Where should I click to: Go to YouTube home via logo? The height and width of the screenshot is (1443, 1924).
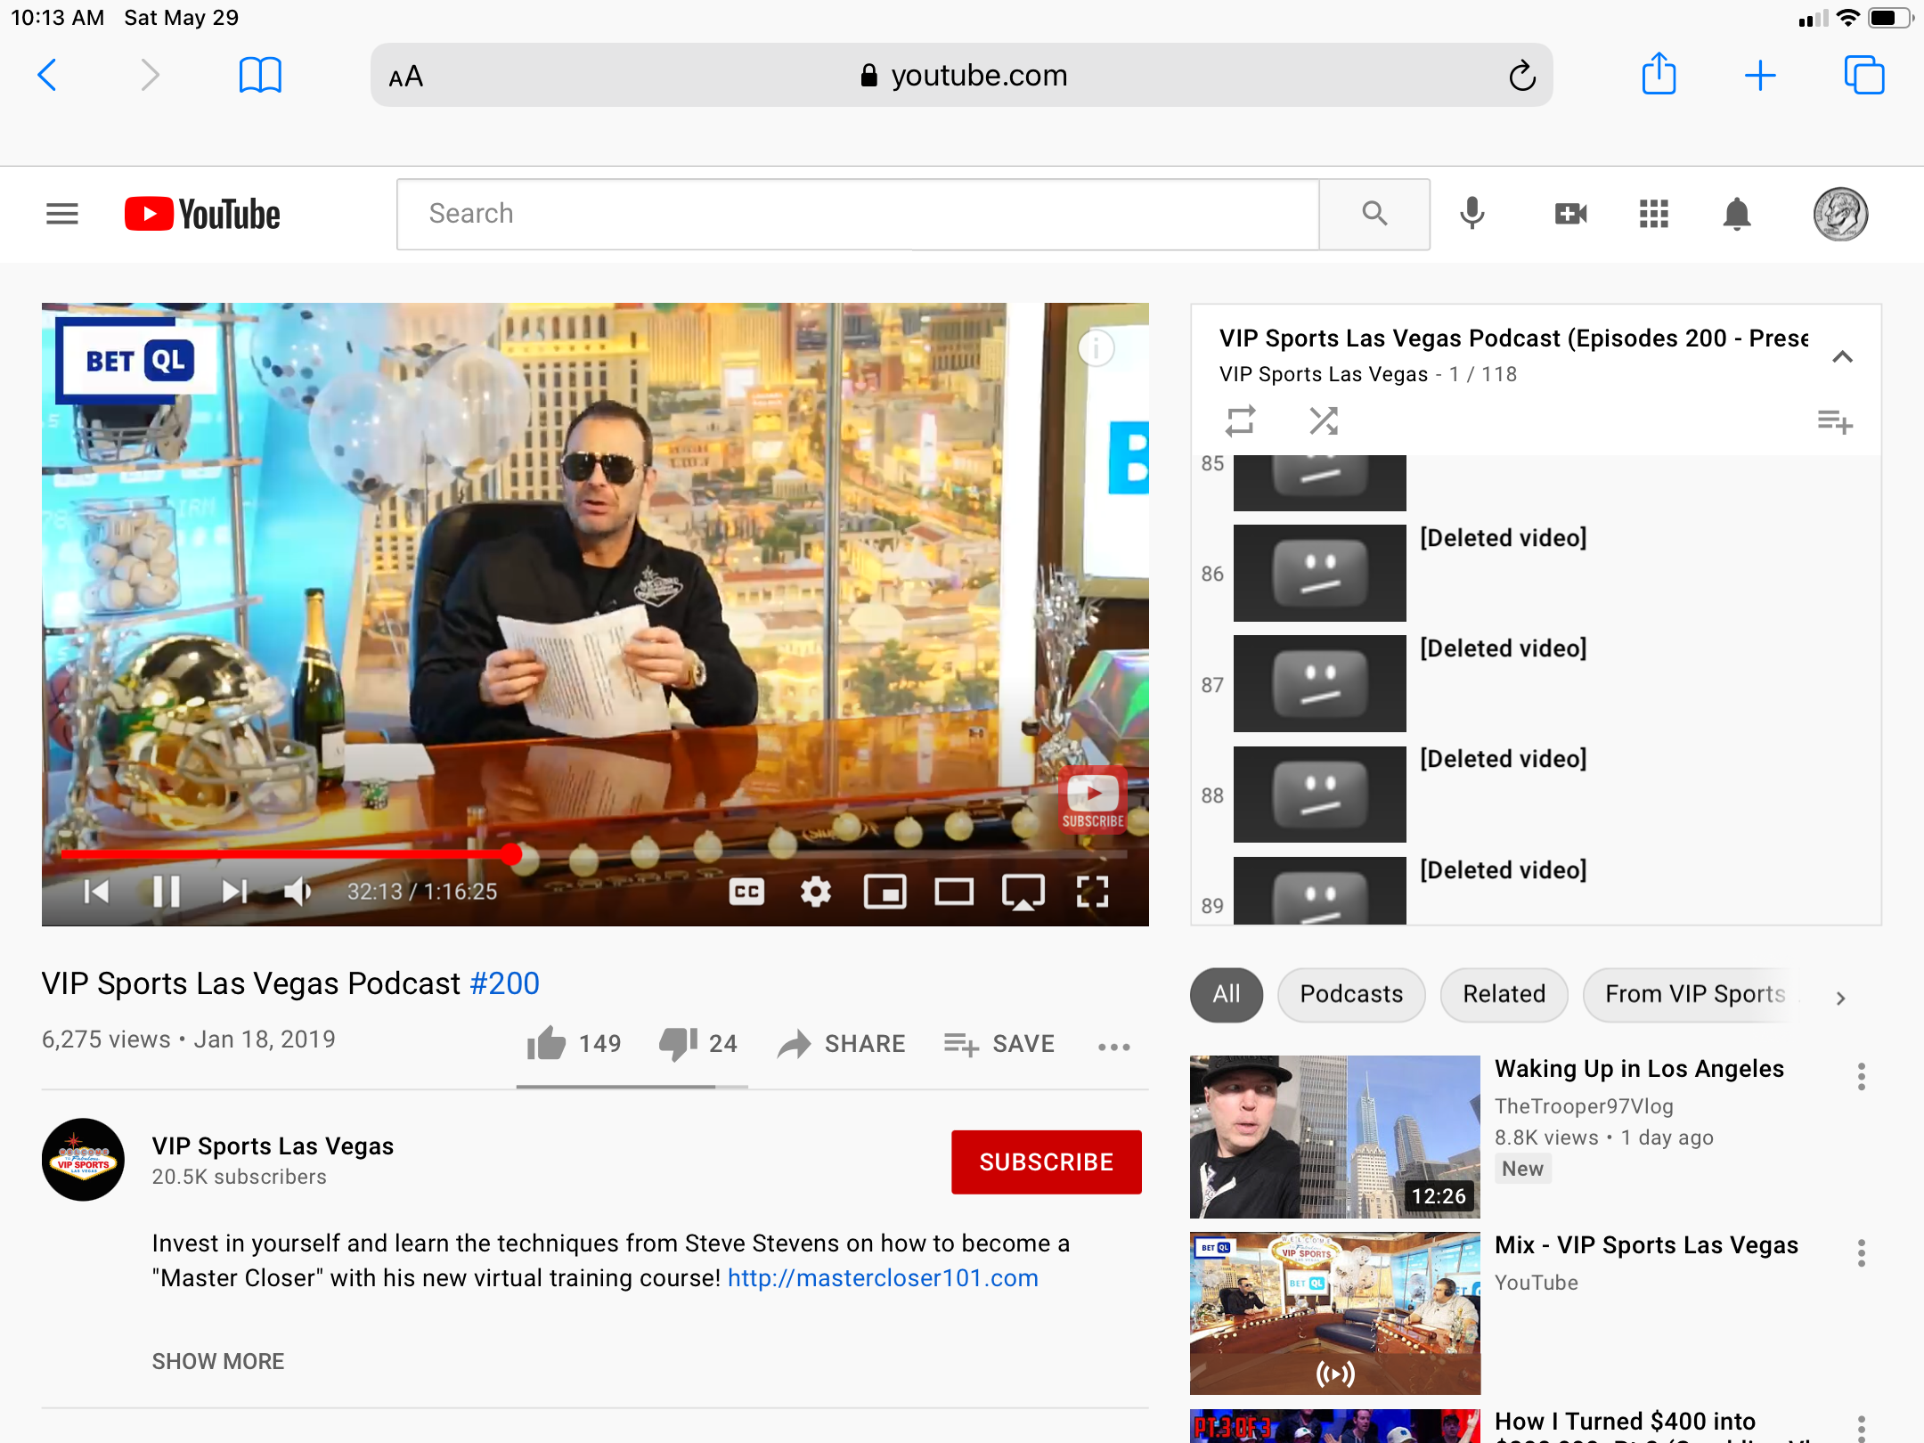tap(202, 214)
